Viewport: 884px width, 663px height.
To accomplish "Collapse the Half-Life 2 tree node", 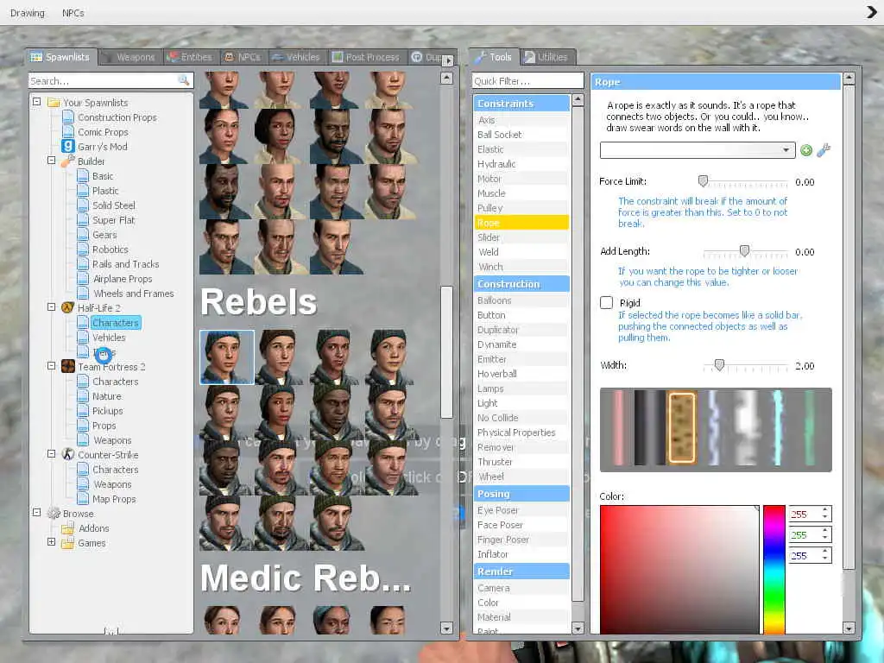I will 51,307.
